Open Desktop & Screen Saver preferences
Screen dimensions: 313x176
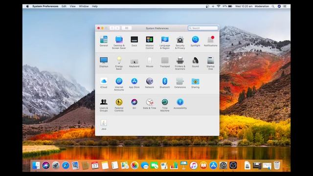[119, 43]
